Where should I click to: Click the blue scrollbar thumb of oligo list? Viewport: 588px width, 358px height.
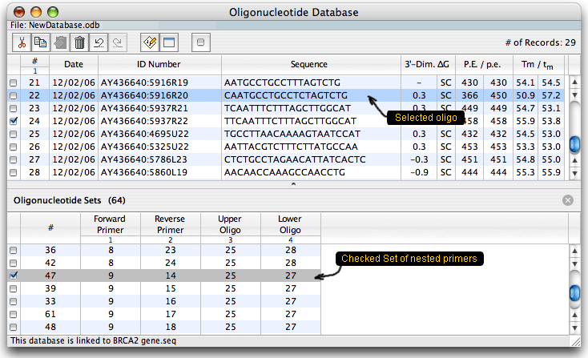(x=574, y=144)
